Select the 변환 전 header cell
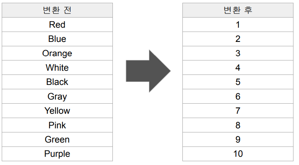 point(57,10)
